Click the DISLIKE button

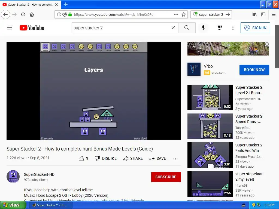(x=106, y=158)
